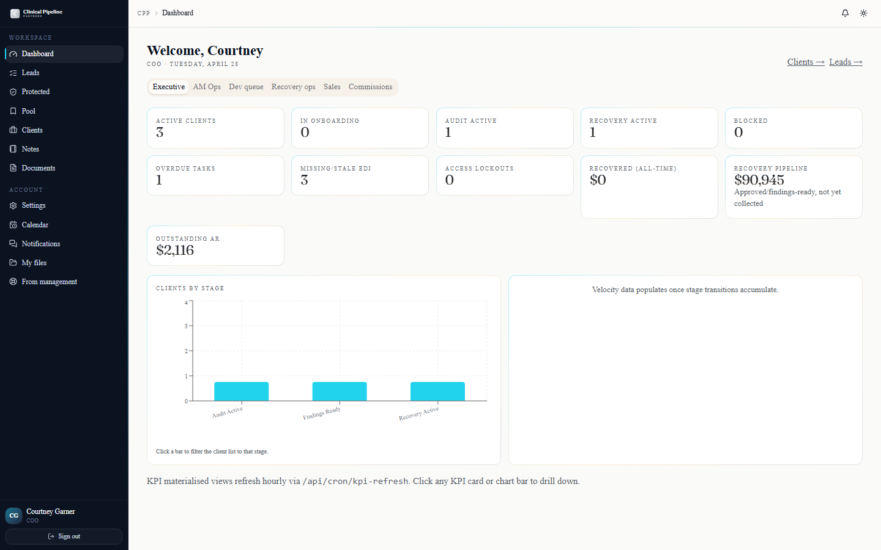The image size is (881, 550).
Task: Open the notifications bell icon
Action: [x=845, y=13]
